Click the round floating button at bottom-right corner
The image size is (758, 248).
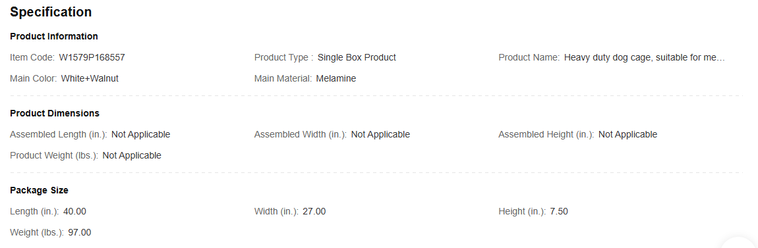coord(738,243)
